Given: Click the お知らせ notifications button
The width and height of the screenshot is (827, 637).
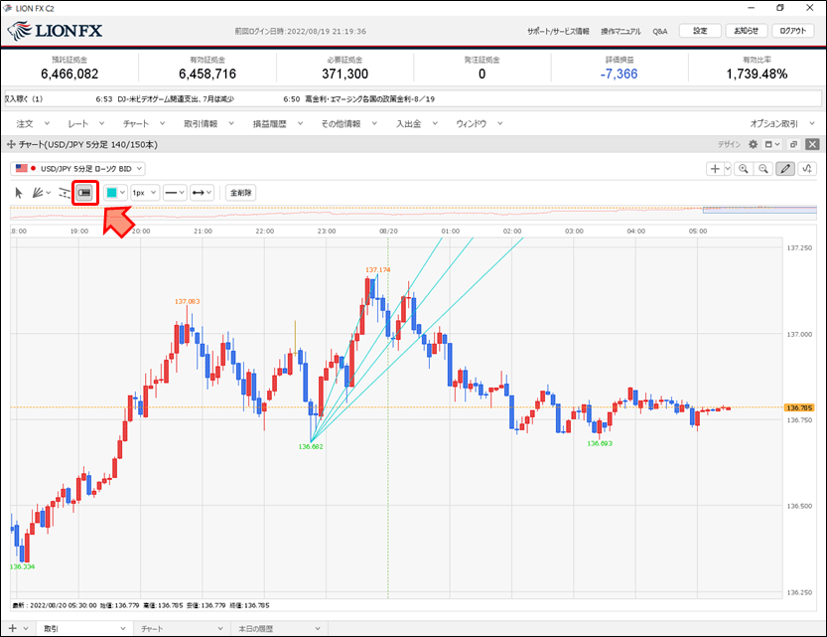Looking at the screenshot, I should coord(747,31).
